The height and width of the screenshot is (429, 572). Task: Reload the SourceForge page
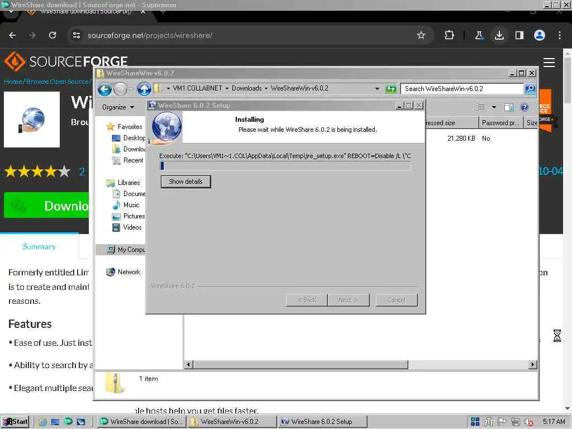53,35
